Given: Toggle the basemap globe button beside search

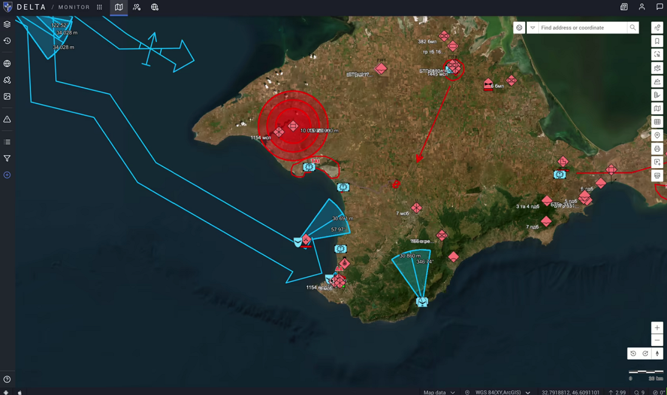Looking at the screenshot, I should 519,28.
